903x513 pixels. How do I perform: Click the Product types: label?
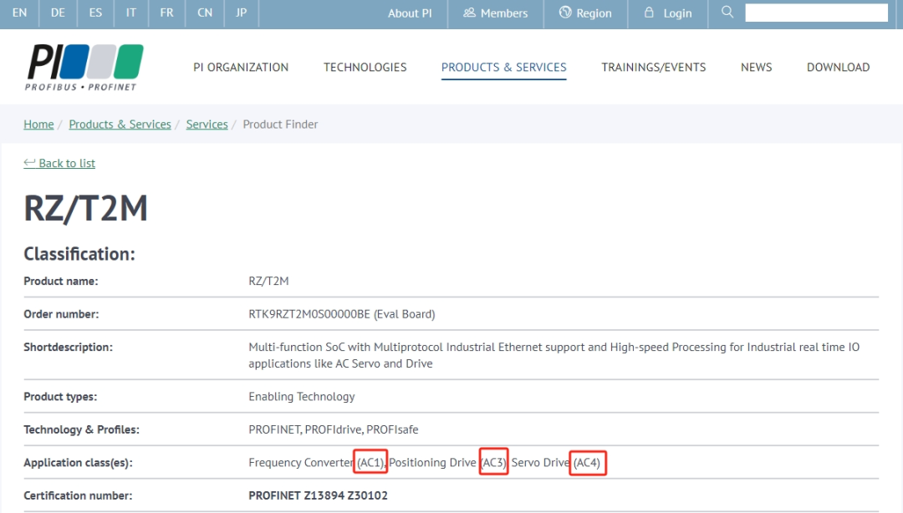point(60,397)
